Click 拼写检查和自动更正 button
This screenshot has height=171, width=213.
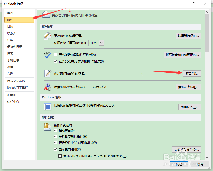click(182, 55)
